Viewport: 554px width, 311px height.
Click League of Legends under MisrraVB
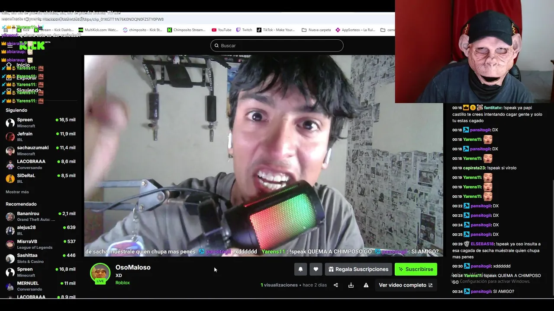coord(35,248)
